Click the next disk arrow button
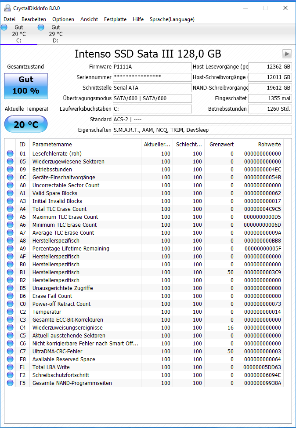Viewport: 296px width, 428px height. coord(287,54)
